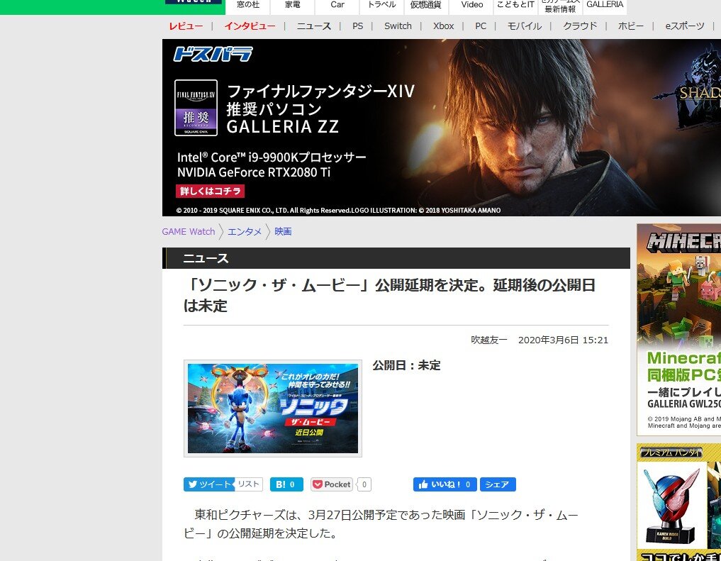The height and width of the screenshot is (561, 721).
Task: Click the Facebook いいね! button
Action: click(445, 484)
